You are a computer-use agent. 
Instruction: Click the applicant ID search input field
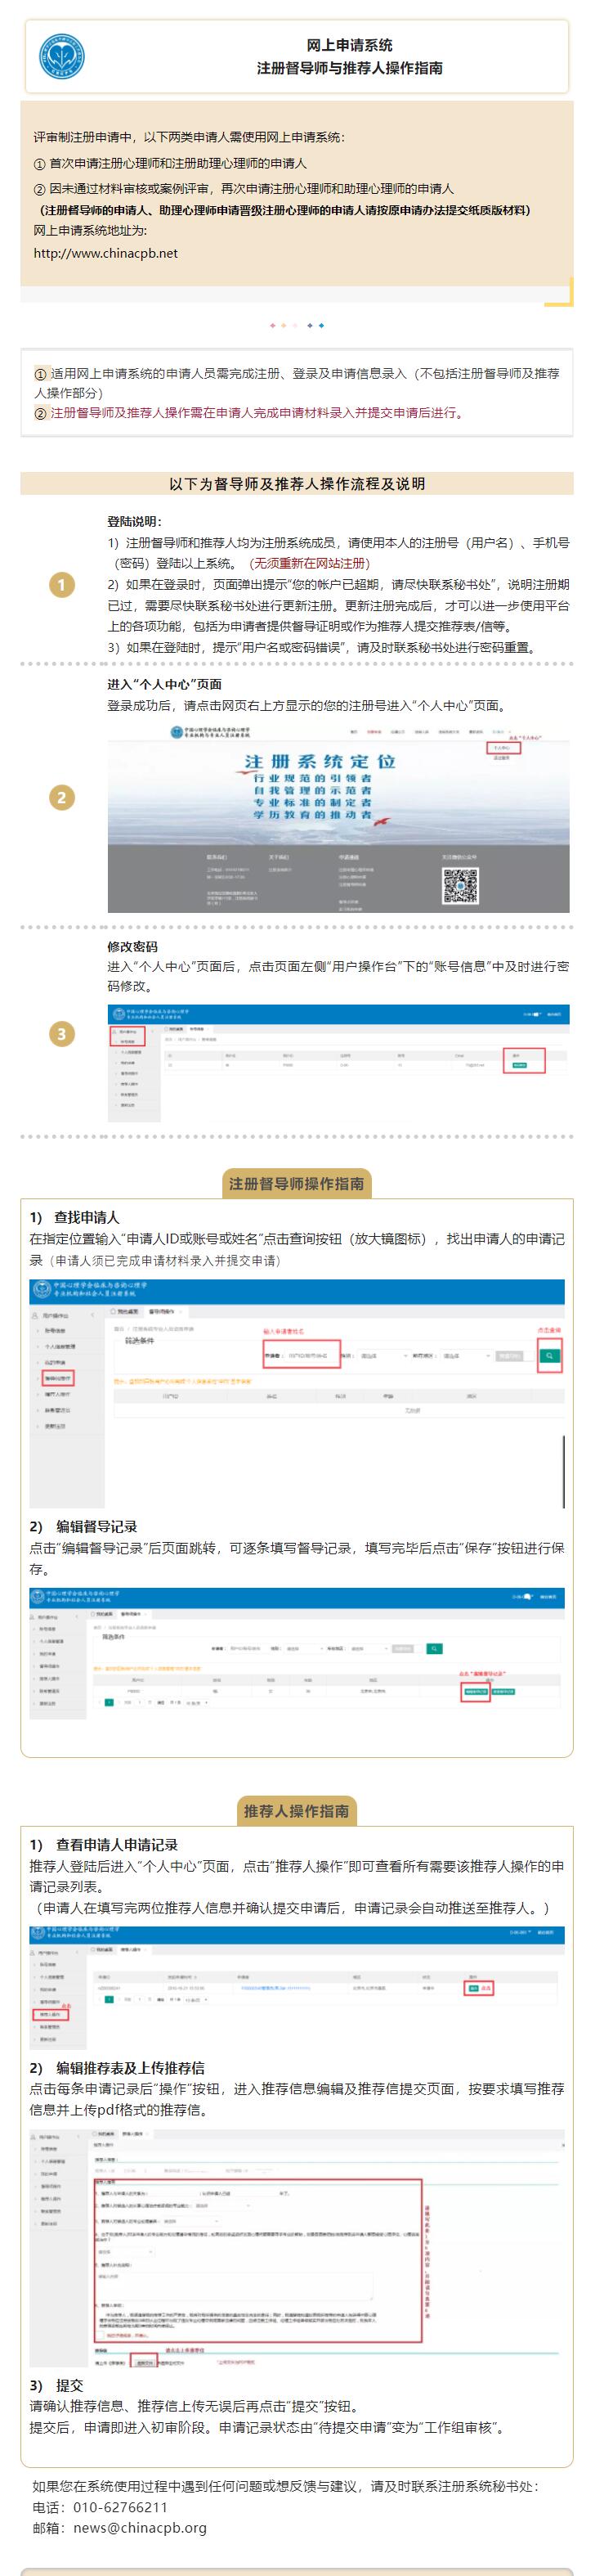click(x=302, y=1356)
